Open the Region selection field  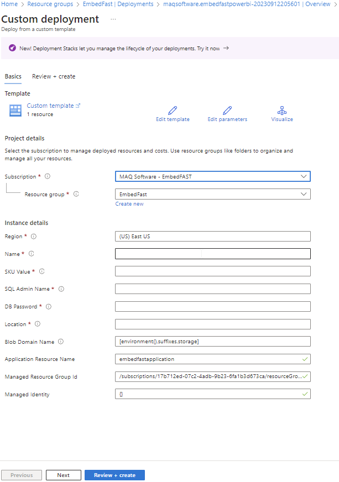point(212,236)
